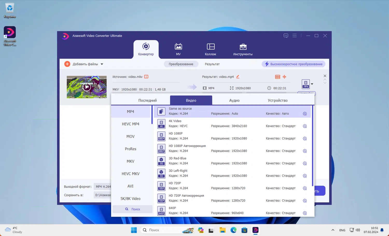Switch to the Видео format tab
The width and height of the screenshot is (389, 236).
pyautogui.click(x=191, y=100)
